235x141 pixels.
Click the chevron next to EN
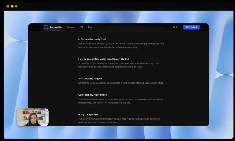[x=180, y=27]
